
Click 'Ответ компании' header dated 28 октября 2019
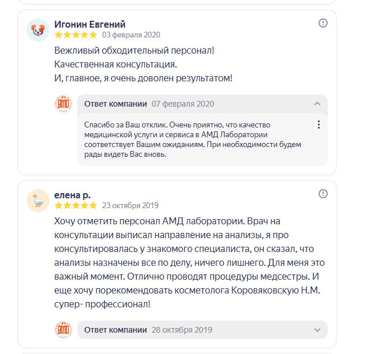[x=115, y=330]
